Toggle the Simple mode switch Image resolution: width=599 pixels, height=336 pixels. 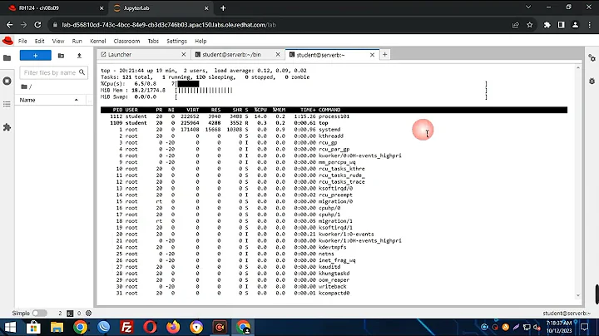tap(39, 313)
